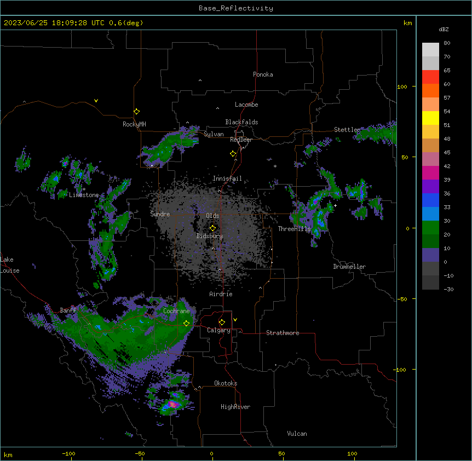Pick the magenta 42–39 dBZ legend swatch
472x461 pixels.
430,172
